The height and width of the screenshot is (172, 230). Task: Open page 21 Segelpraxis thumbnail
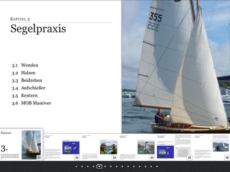[x=21, y=144]
